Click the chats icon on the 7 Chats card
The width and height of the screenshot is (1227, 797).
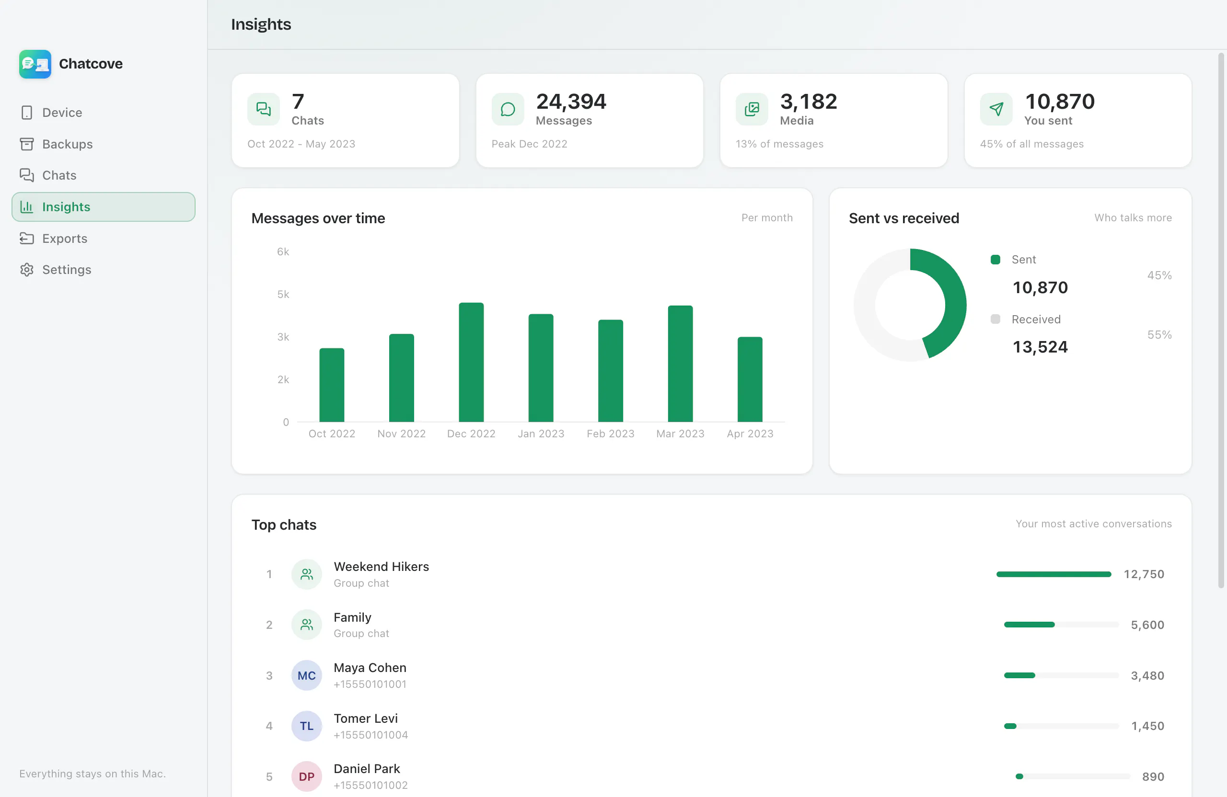[264, 109]
